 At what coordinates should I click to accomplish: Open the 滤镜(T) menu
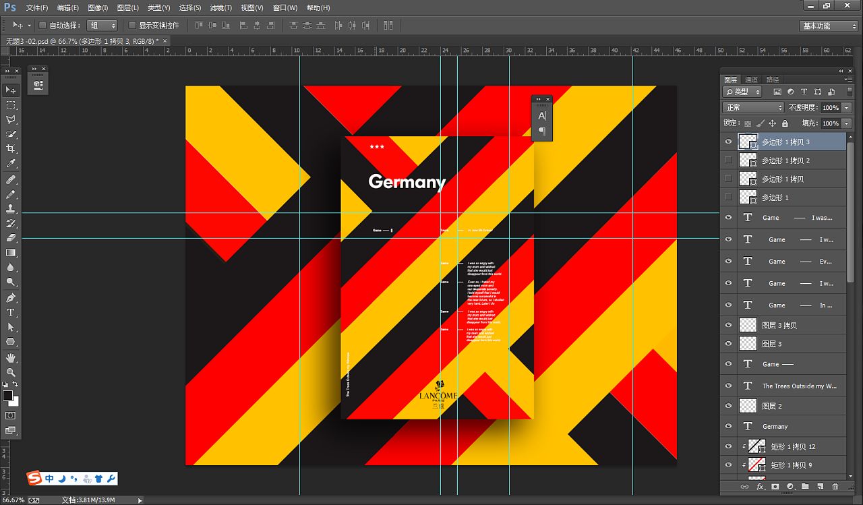tap(220, 7)
